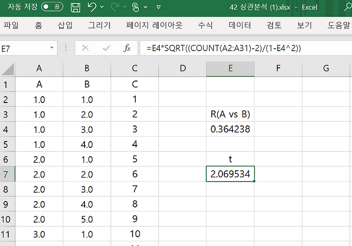Click cell C8 value 7
352x246 pixels.
click(x=135, y=189)
